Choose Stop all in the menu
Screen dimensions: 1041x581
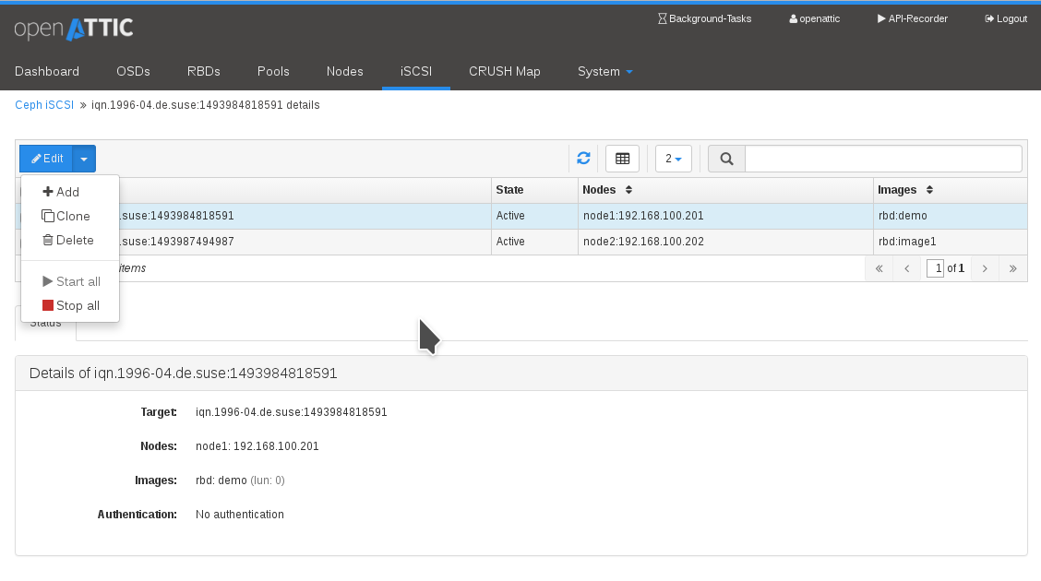71,305
